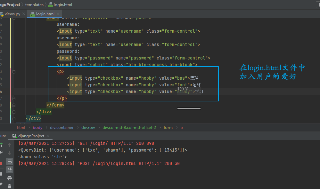This screenshot has width=320, height=189.
Task: Open restore layout icon in Run panel
Action: [1, 174]
